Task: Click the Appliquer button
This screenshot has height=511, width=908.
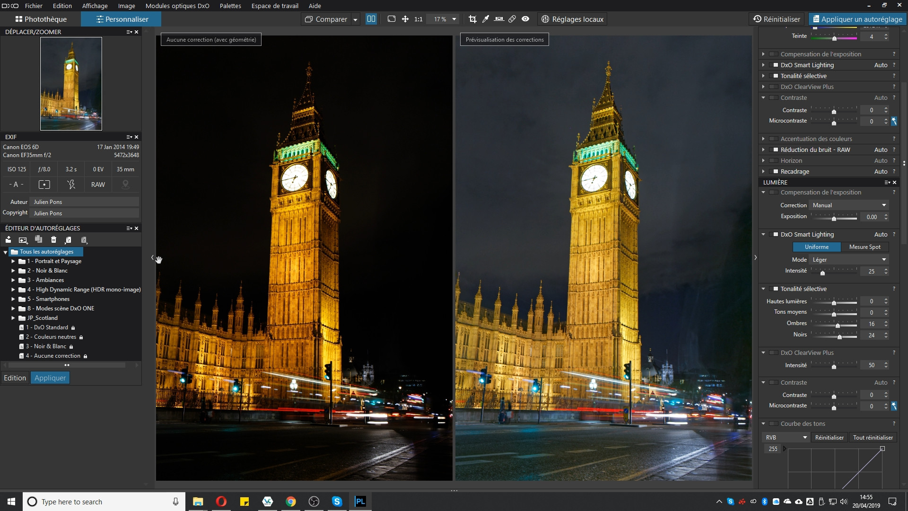Action: point(50,378)
